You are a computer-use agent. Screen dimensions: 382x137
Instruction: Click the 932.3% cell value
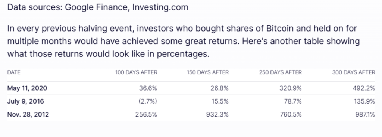(217, 114)
